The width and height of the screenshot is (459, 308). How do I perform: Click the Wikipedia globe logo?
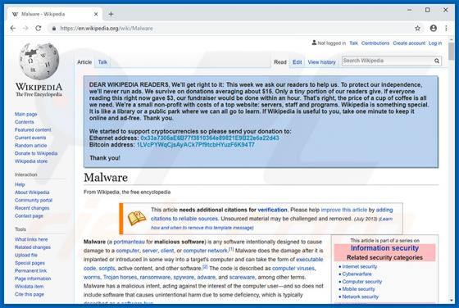point(39,61)
